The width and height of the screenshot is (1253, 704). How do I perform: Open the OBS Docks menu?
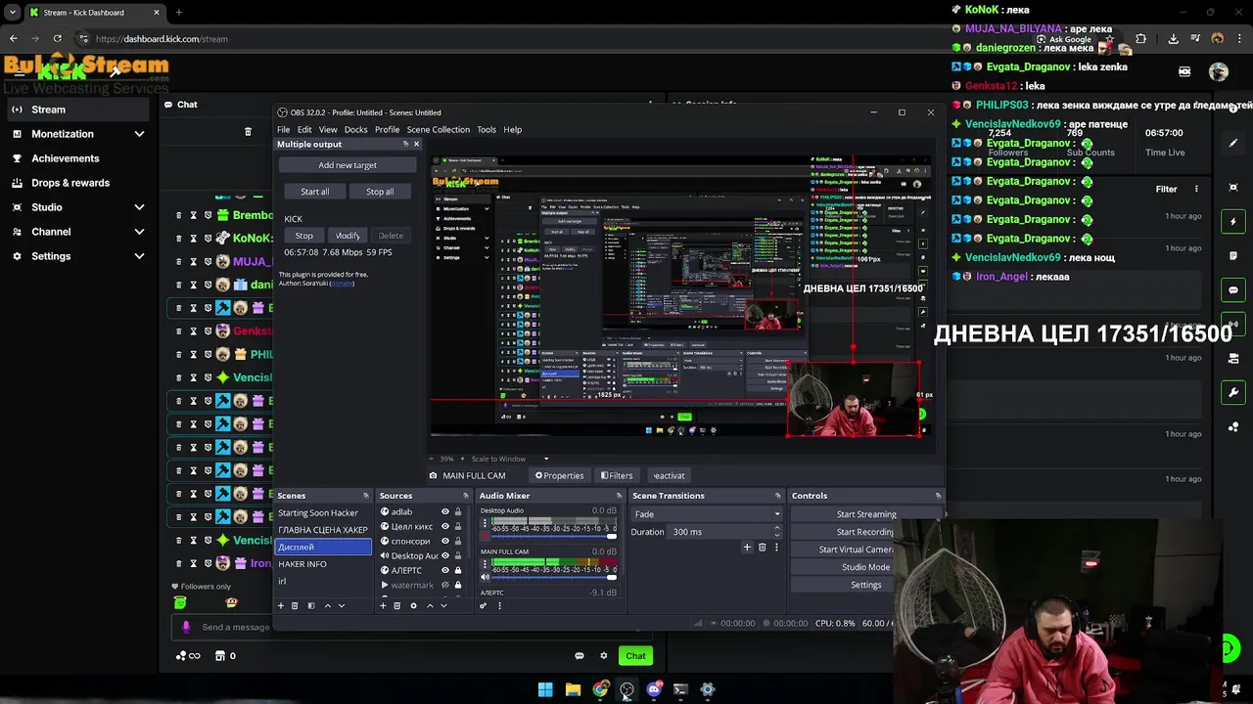pyautogui.click(x=356, y=129)
